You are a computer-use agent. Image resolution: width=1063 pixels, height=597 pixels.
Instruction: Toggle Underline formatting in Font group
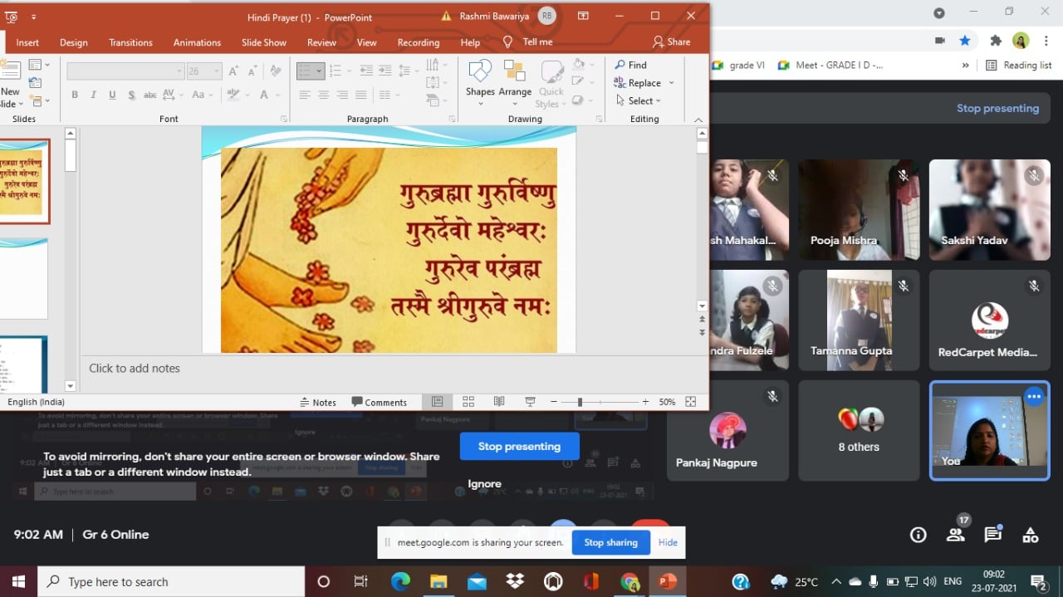112,95
